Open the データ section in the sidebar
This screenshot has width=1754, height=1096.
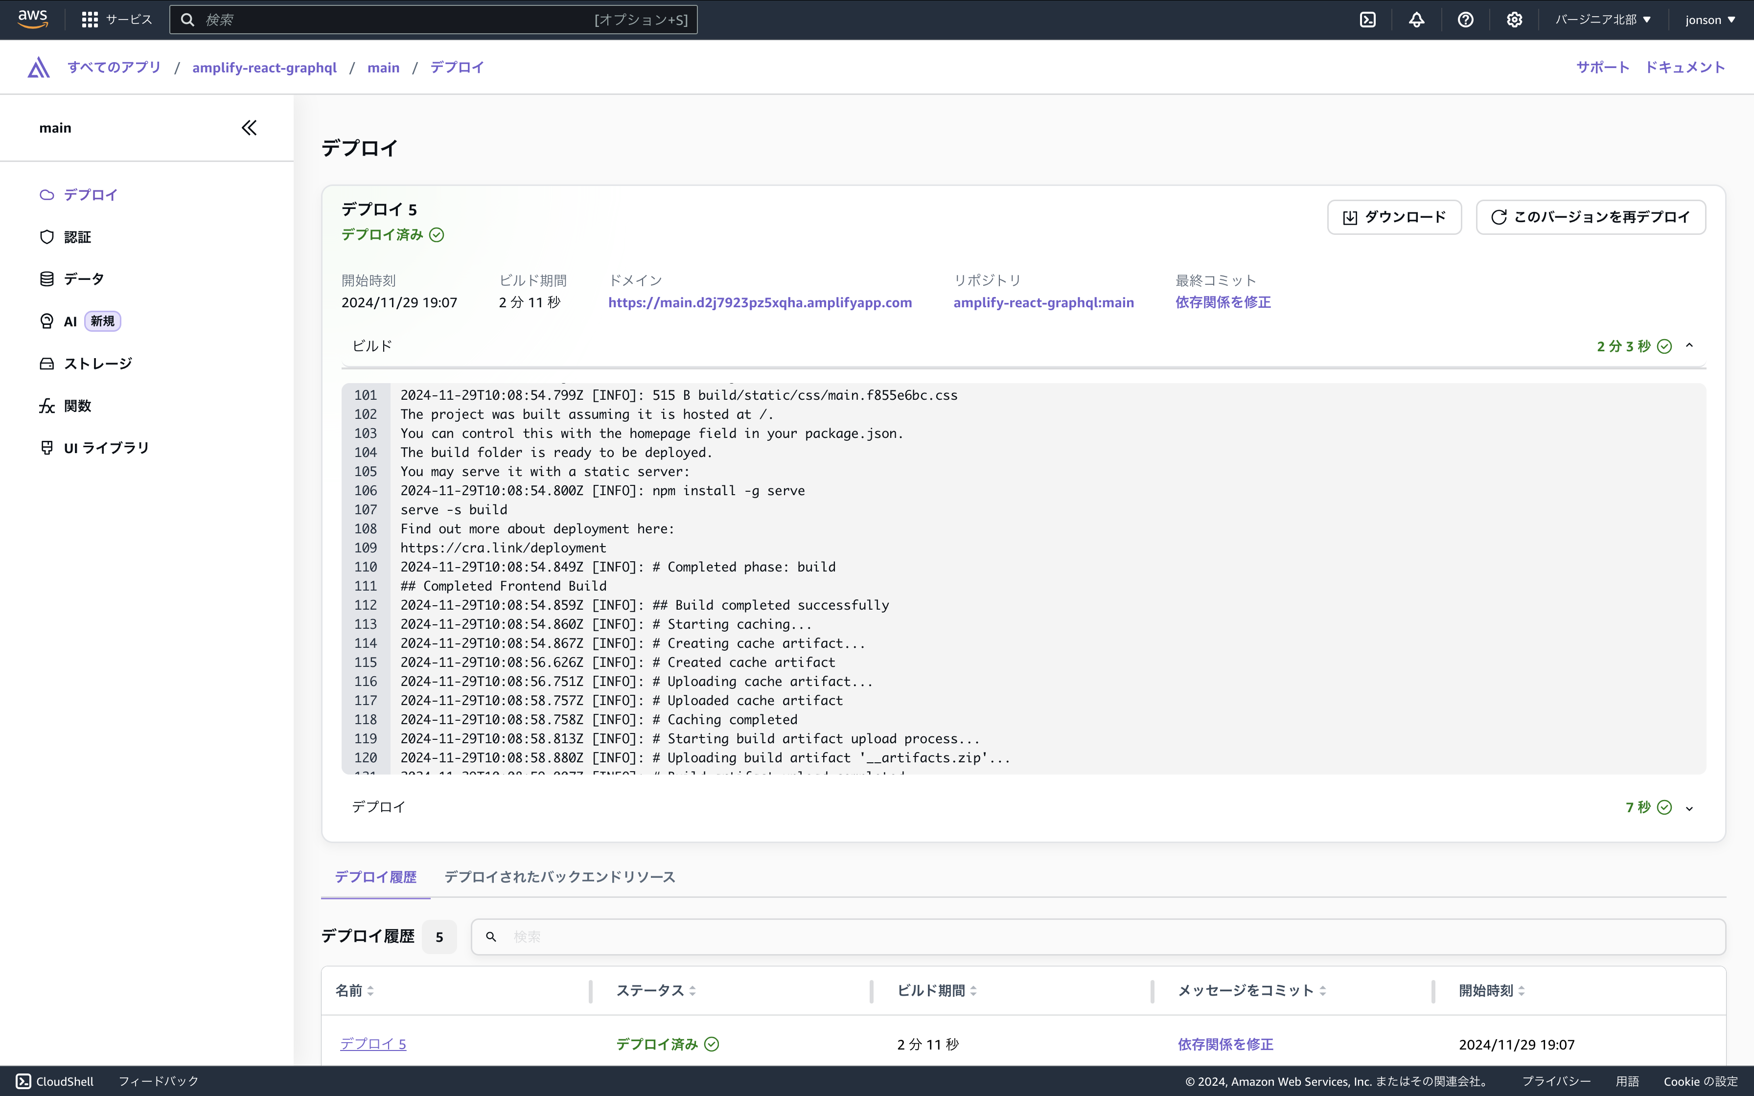coord(82,278)
